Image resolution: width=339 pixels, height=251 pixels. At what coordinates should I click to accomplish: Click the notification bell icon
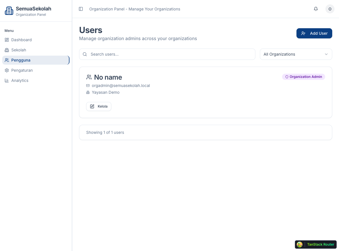click(316, 9)
